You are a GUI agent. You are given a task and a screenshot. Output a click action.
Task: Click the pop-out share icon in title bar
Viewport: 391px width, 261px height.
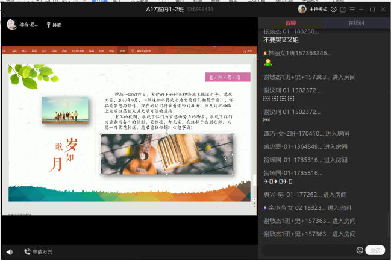pos(343,10)
